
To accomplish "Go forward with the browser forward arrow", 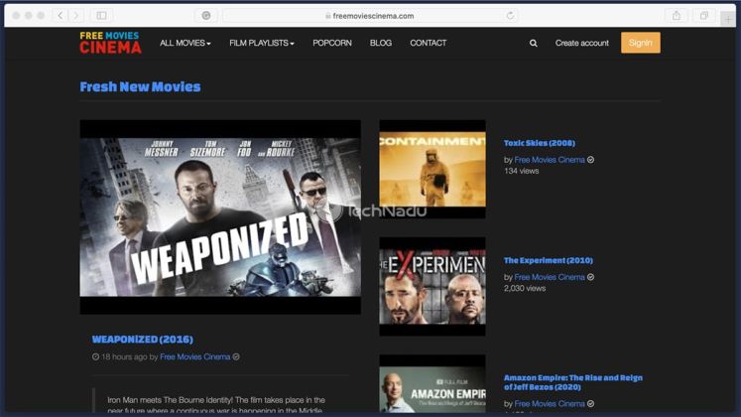I will point(75,15).
